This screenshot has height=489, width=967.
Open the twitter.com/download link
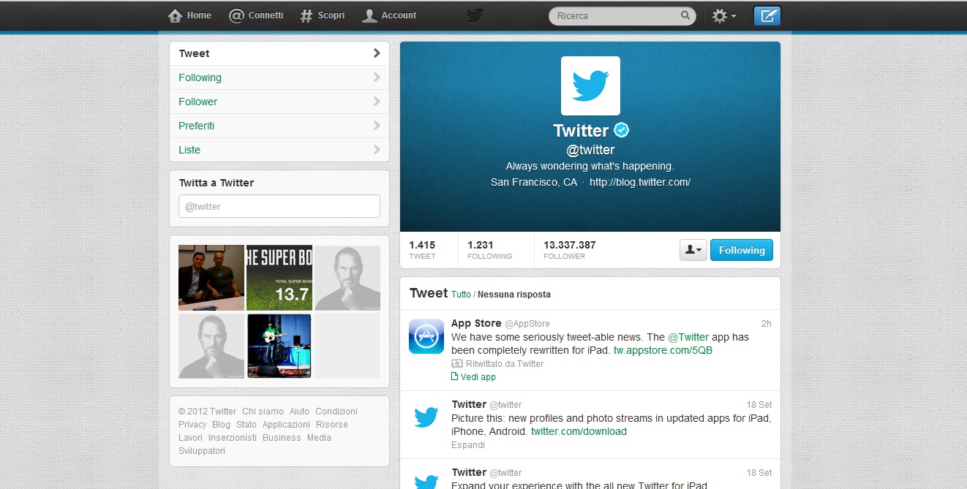579,431
